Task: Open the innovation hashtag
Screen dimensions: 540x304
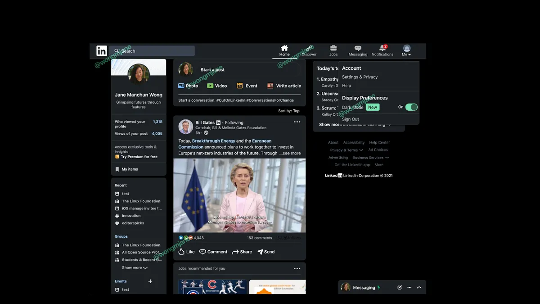Action: 128,216
